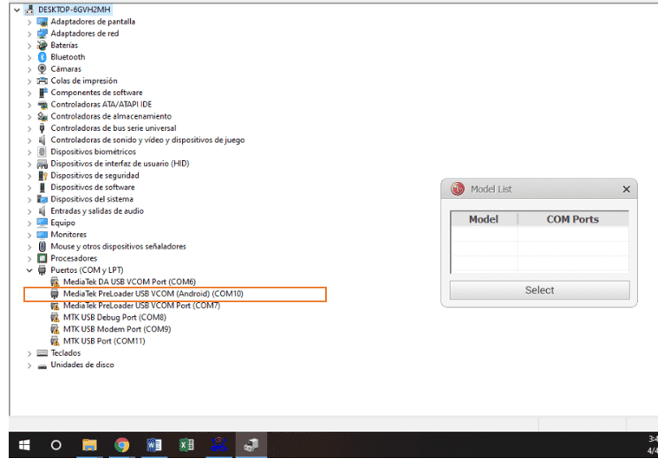Viewport: 658px width, 459px height.
Task: Expand the Dispositivos del sistema category
Action: tap(29, 199)
